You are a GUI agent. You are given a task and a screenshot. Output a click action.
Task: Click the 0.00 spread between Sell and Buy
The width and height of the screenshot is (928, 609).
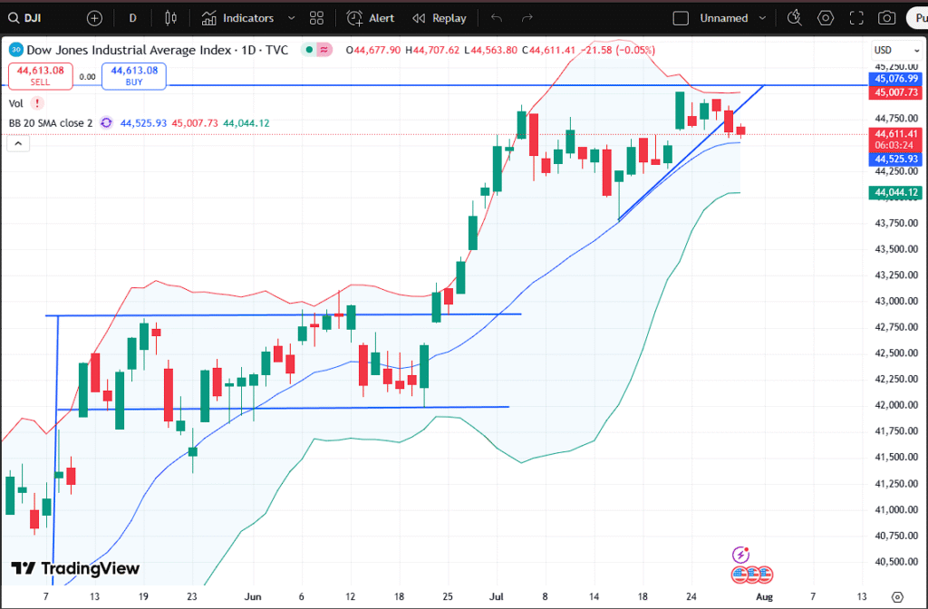(88, 76)
